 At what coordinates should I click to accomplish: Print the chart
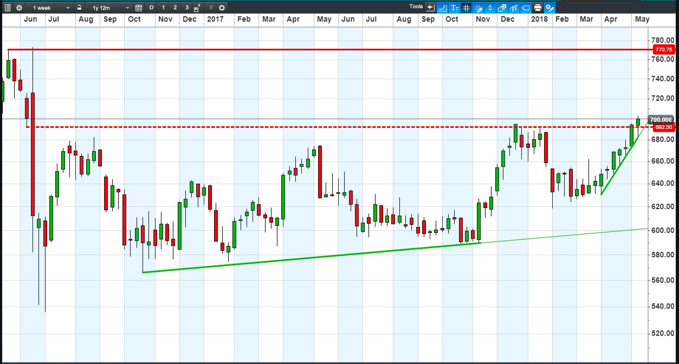[x=538, y=8]
